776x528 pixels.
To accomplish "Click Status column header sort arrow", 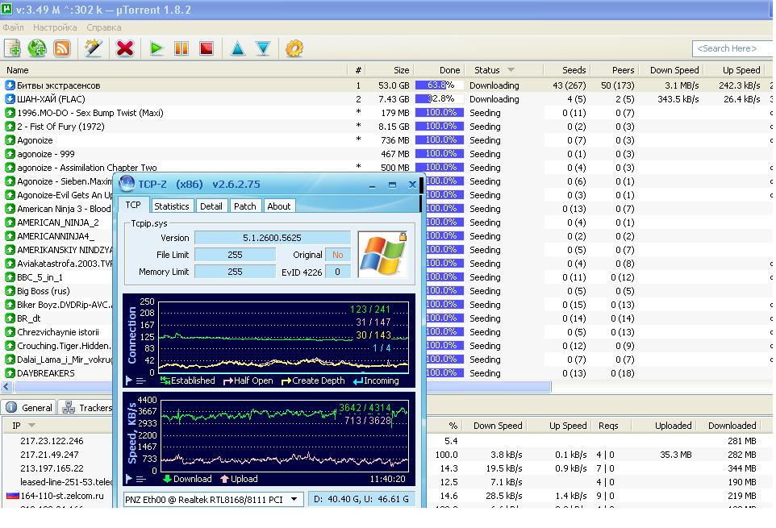I will click(x=511, y=70).
